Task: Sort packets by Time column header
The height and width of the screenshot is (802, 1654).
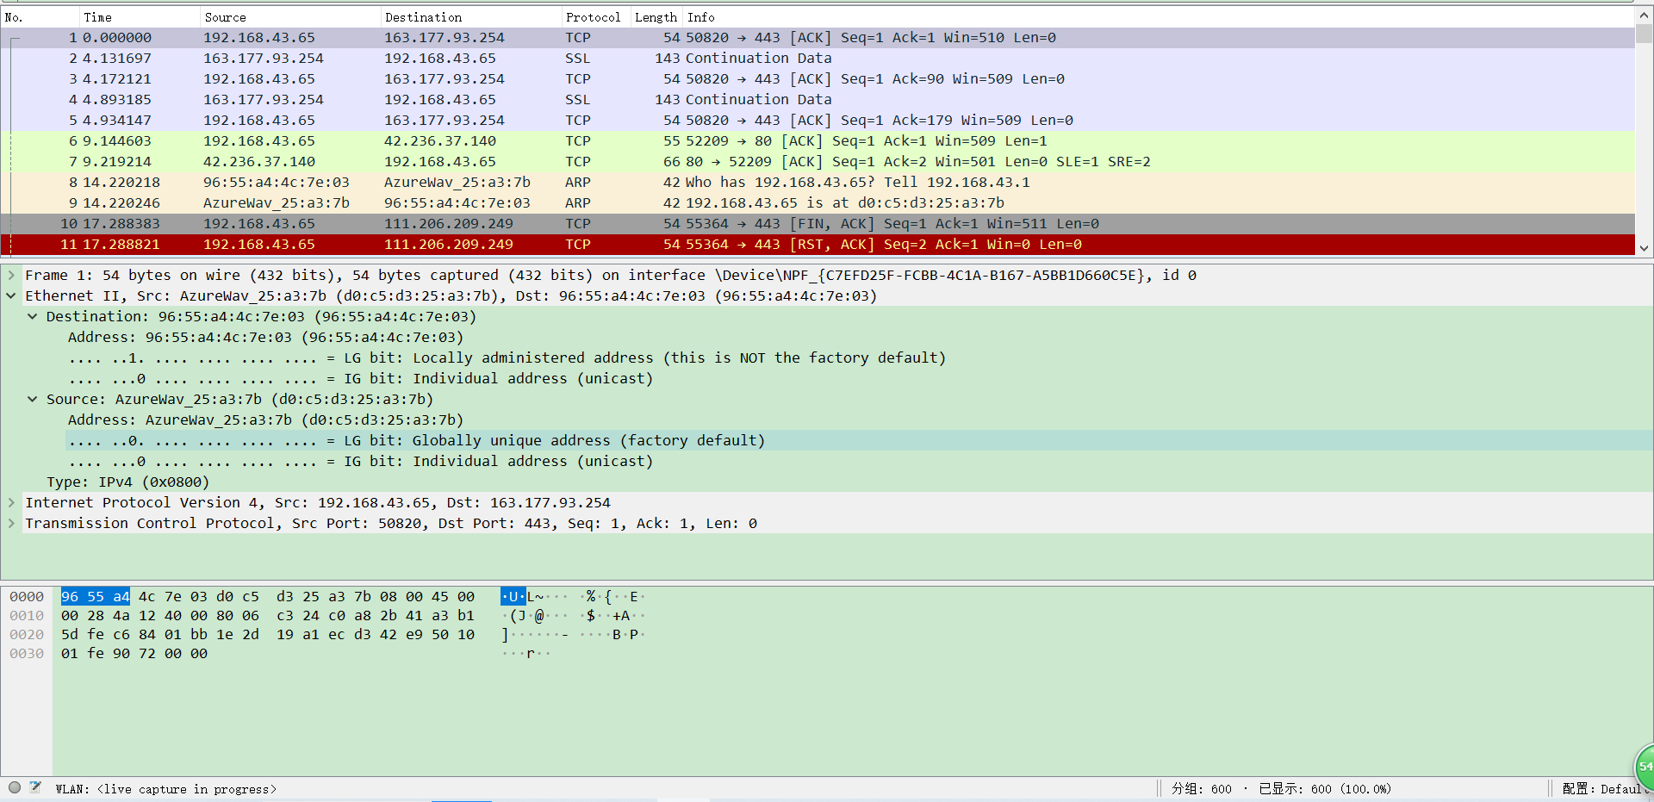Action: [140, 17]
